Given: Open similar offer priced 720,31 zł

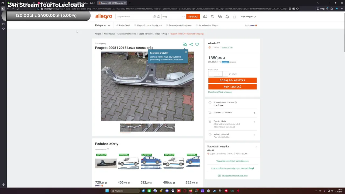Looking at the screenshot, I should point(106,170).
